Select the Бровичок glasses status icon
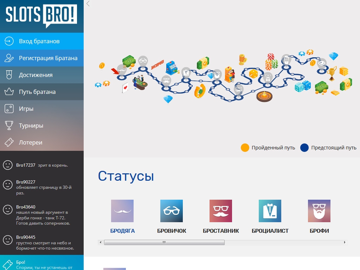 click(x=172, y=211)
